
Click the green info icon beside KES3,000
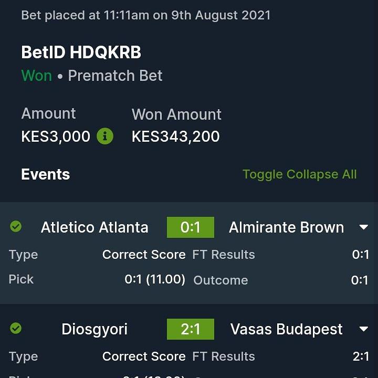[x=105, y=136]
